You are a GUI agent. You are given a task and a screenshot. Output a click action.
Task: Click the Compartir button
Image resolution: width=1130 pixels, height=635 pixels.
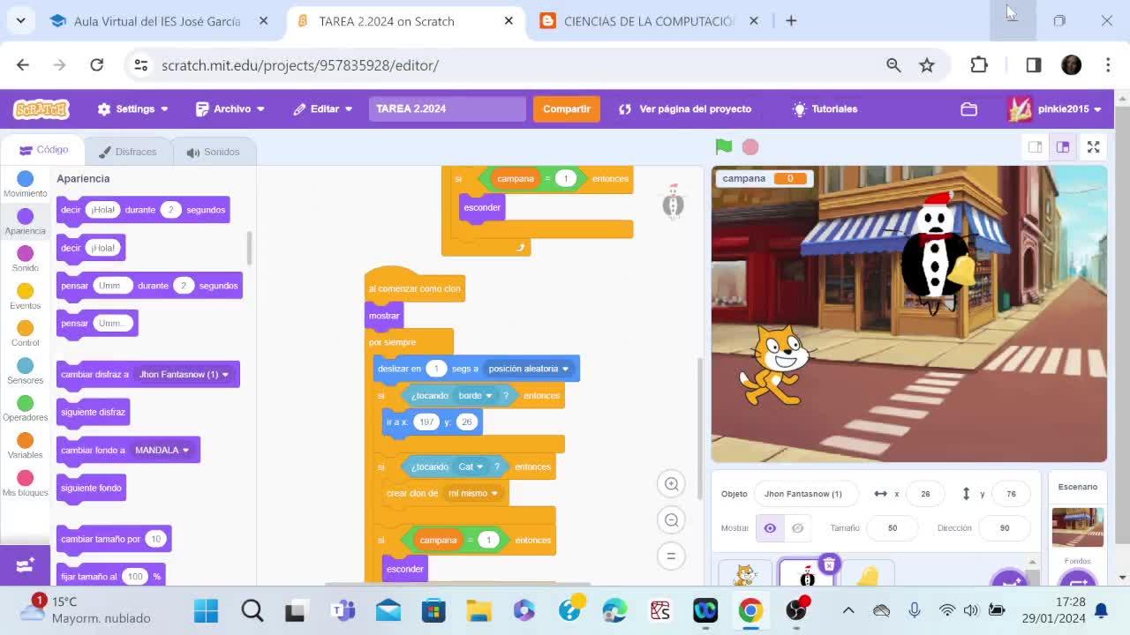coord(567,108)
